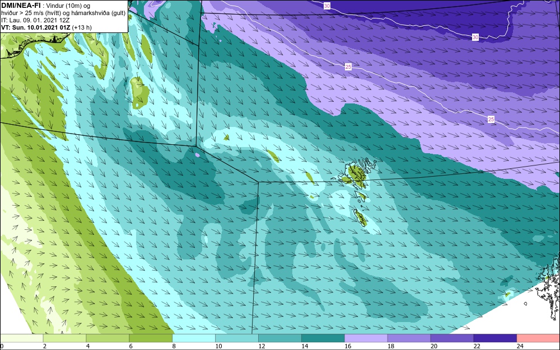
Task: Click the legend scale value 18
Action: tap(391, 346)
